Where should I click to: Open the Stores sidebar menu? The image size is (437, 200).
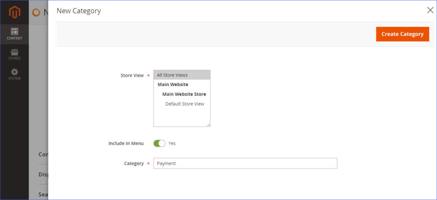point(15,54)
